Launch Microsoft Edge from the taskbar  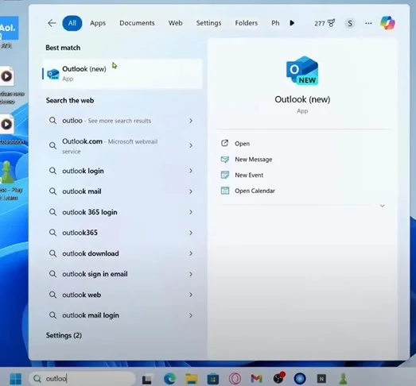pos(169,379)
